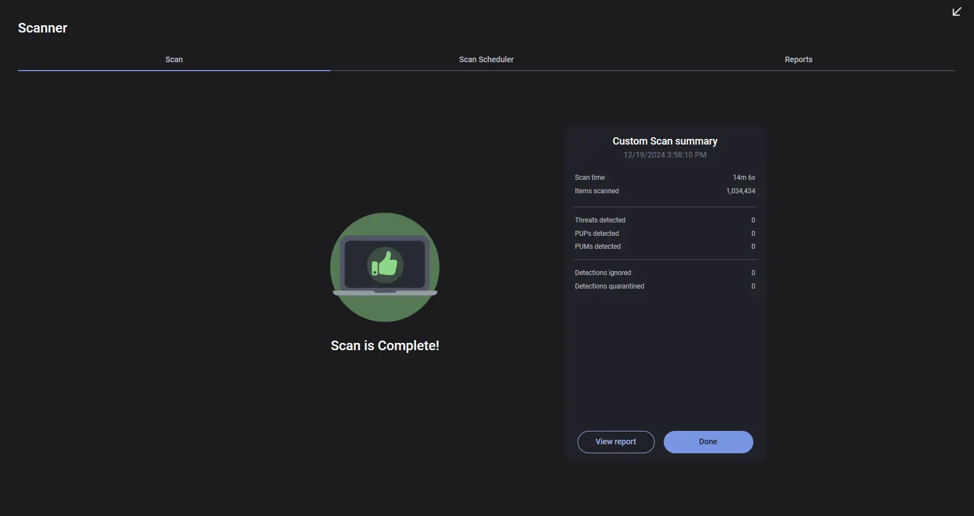Click the Done button

(x=708, y=441)
